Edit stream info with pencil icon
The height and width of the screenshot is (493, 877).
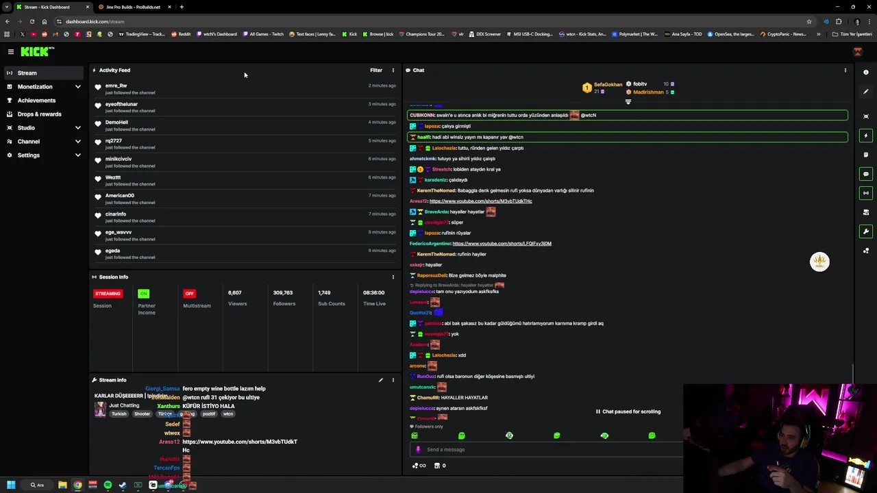380,380
